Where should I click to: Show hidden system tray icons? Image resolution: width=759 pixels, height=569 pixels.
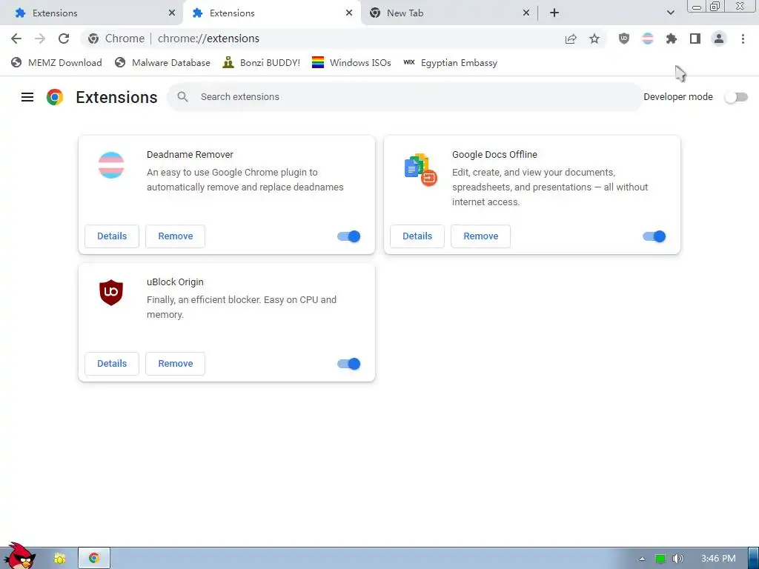[642, 559]
